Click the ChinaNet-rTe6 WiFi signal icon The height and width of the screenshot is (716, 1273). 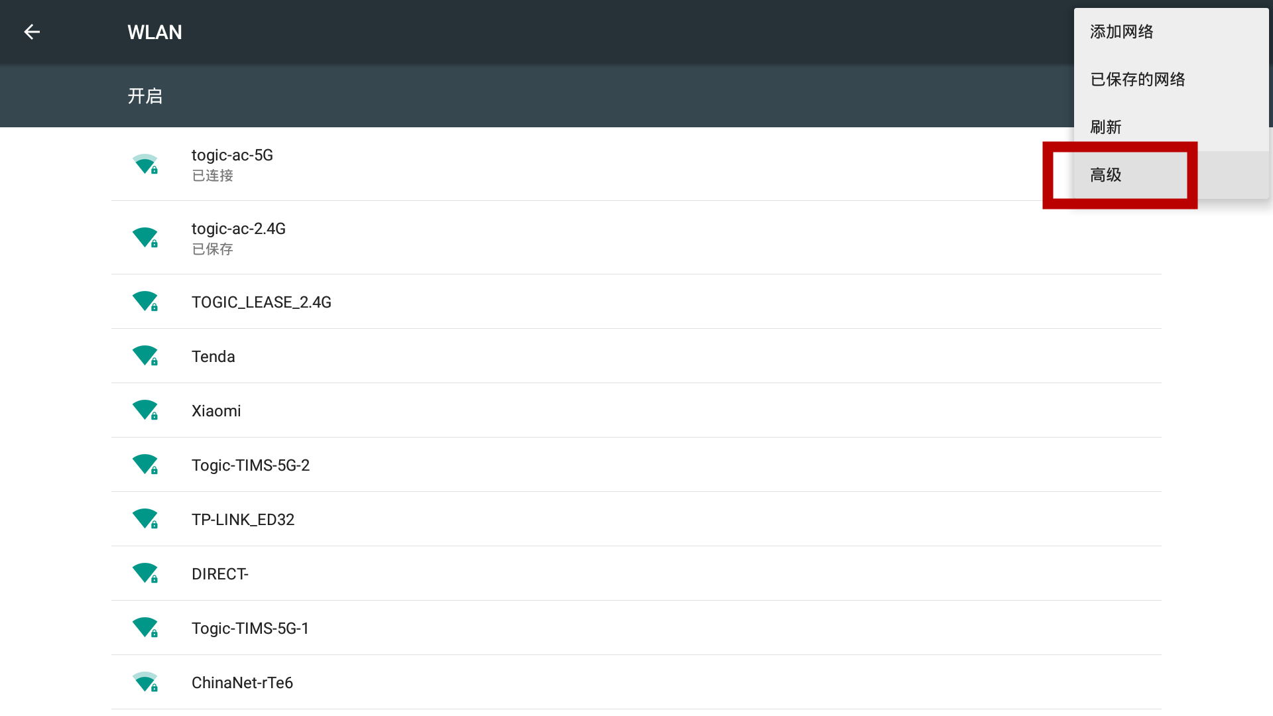(x=145, y=682)
